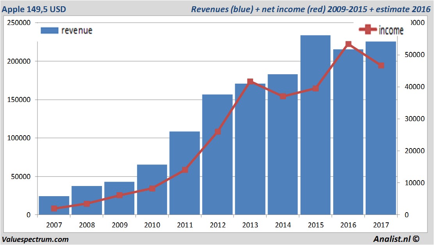Viewport: 434px width, 245px height.
Task: Select the 2013 revenue bar
Action: [250, 149]
